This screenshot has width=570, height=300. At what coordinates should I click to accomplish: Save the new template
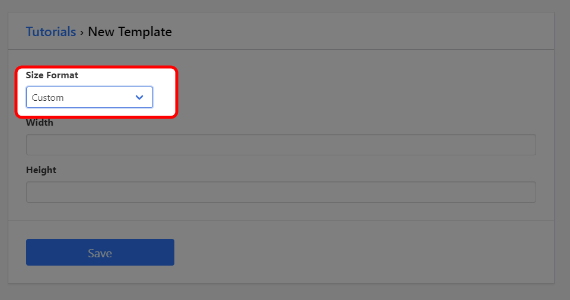coord(100,253)
